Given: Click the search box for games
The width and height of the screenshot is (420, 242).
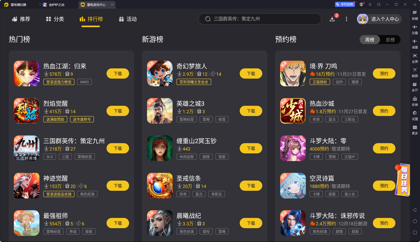Looking at the screenshot, I should (x=260, y=19).
